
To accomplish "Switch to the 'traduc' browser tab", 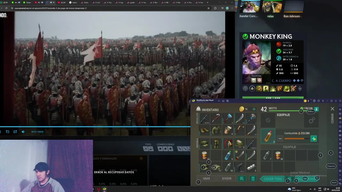I will [x=74, y=2].
